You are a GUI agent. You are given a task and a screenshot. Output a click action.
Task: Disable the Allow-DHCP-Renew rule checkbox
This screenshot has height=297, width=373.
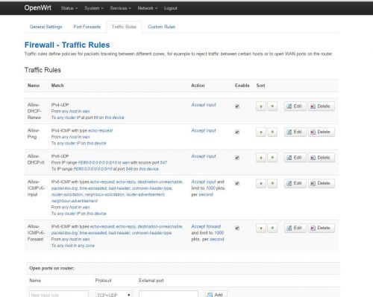237,106
